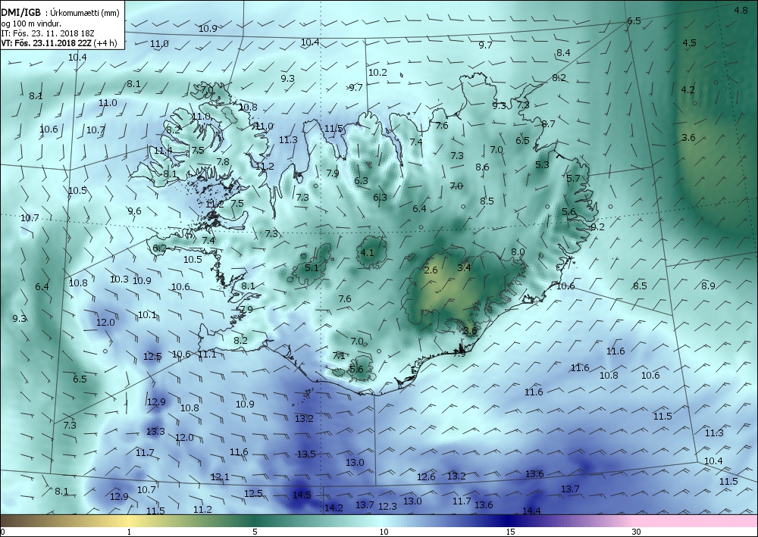Click the VT: Fös. 23.11.2018 22Z (+4 h) line
Screen dimensions: 758x537
(59, 42)
